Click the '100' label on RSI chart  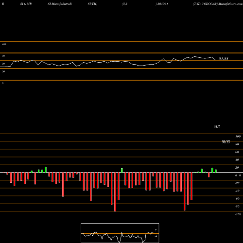(4, 44)
